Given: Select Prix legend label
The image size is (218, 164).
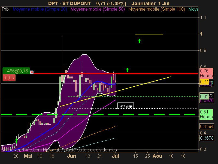Looking at the screenshot, I should [x=6, y=9].
